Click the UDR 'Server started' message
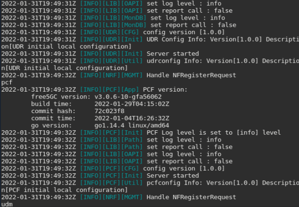Screen dimensions: 299x207 (173, 54)
